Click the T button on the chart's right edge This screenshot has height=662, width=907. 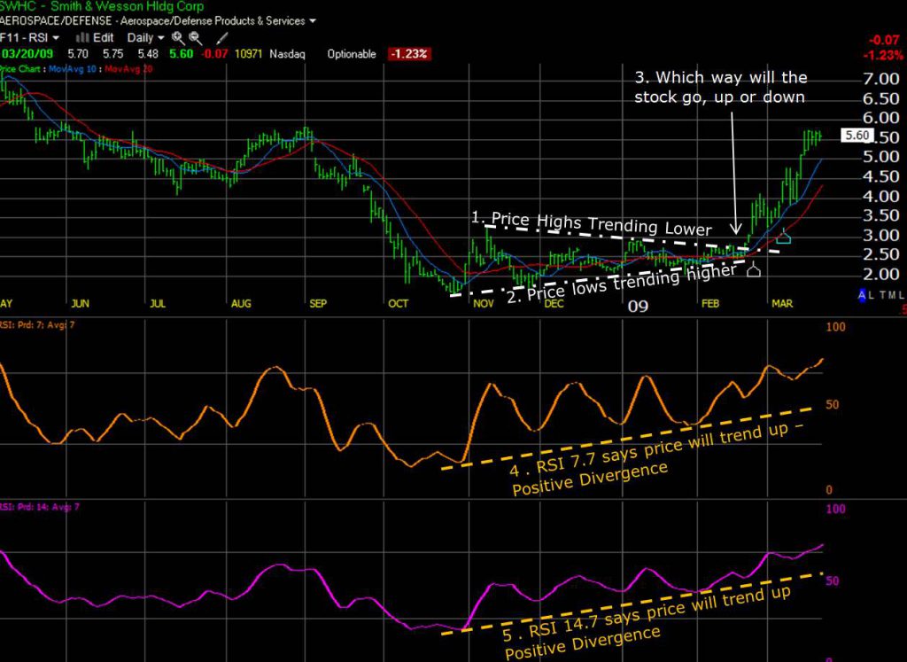pyautogui.click(x=883, y=297)
